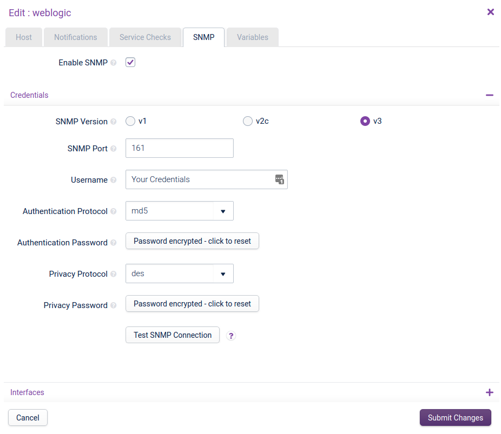Select the v2c SNMP version radio button
This screenshot has height=434, width=501.
(x=248, y=121)
